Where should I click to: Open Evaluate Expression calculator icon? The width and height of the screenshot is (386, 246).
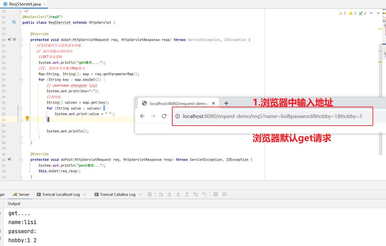click(x=216, y=194)
